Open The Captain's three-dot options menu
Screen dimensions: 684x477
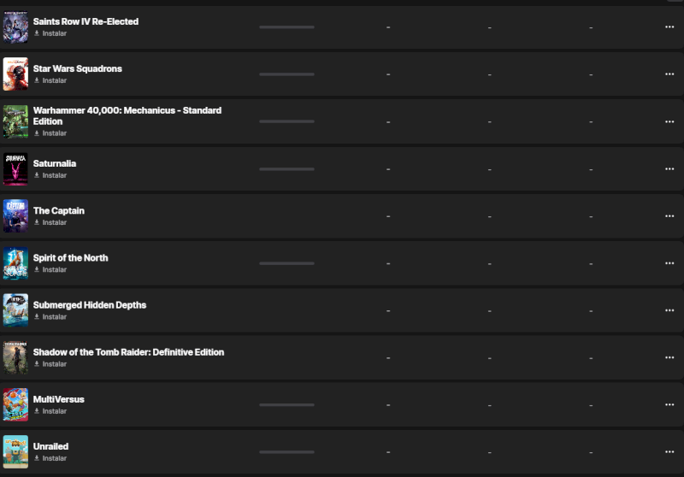(x=669, y=216)
